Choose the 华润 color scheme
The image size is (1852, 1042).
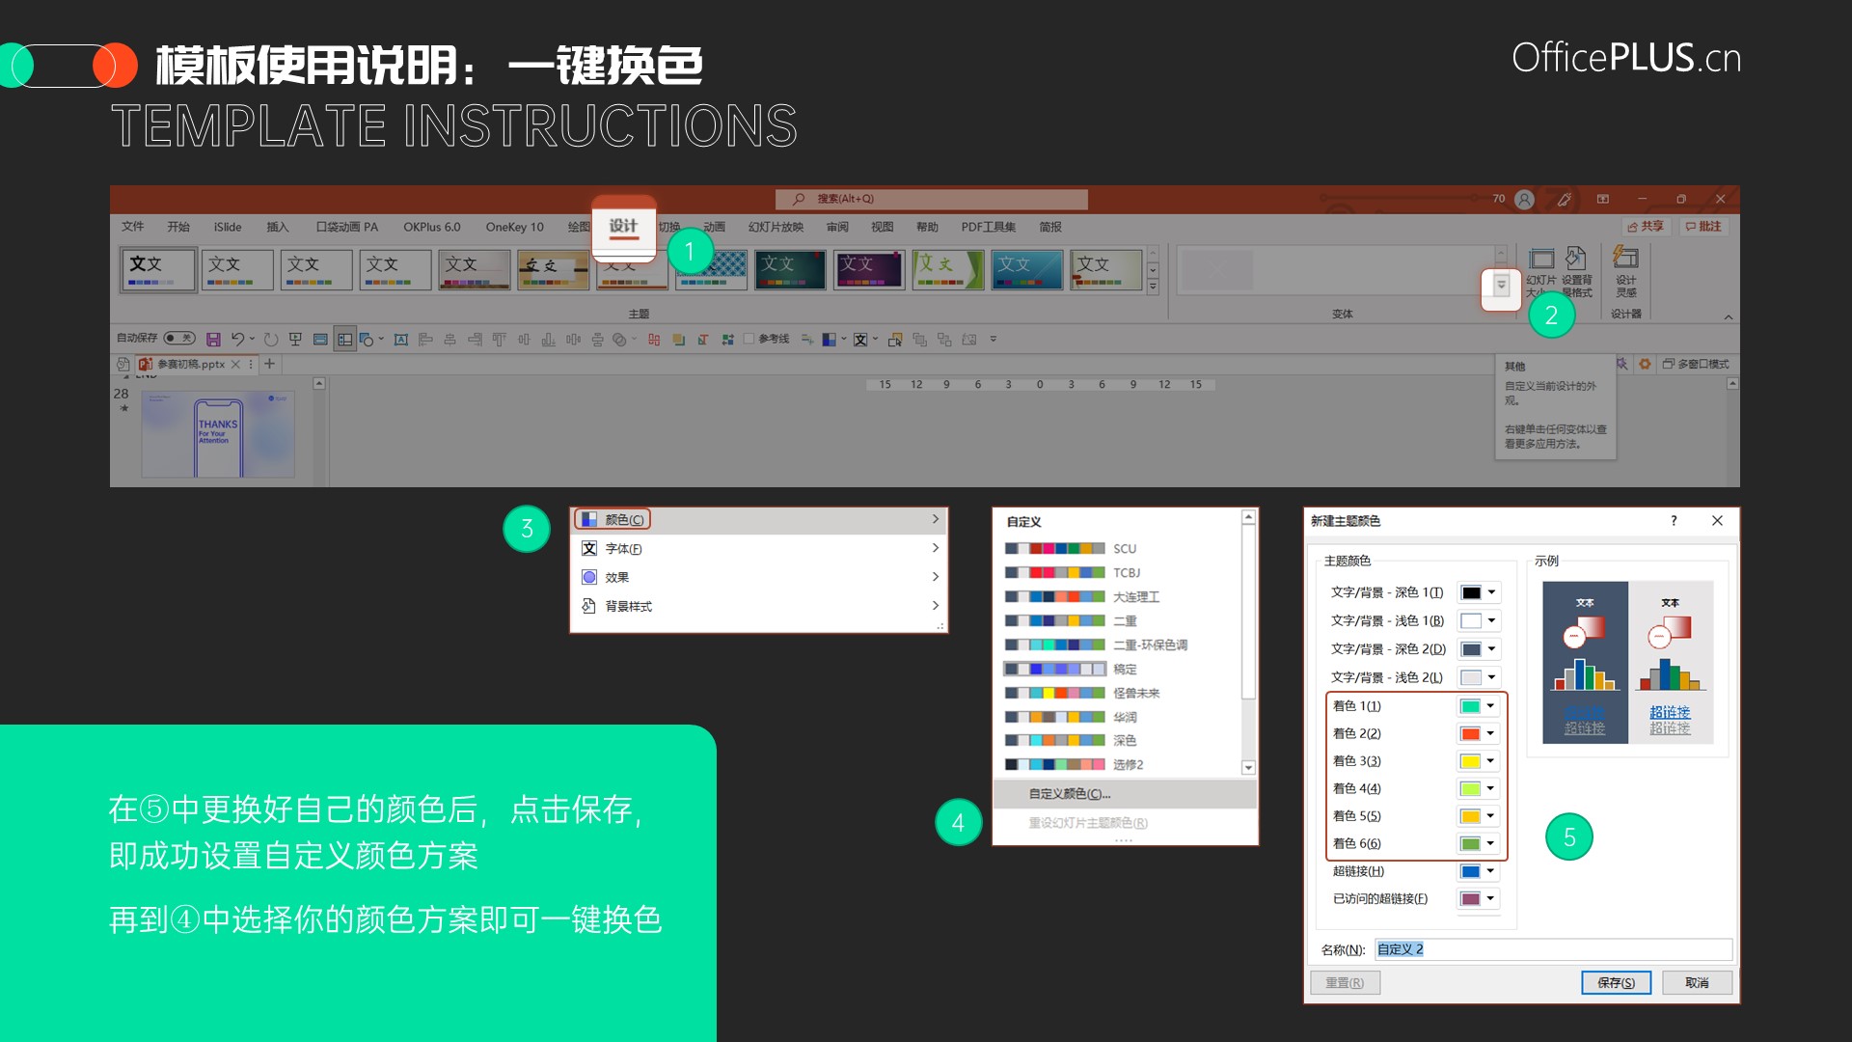tap(1071, 717)
